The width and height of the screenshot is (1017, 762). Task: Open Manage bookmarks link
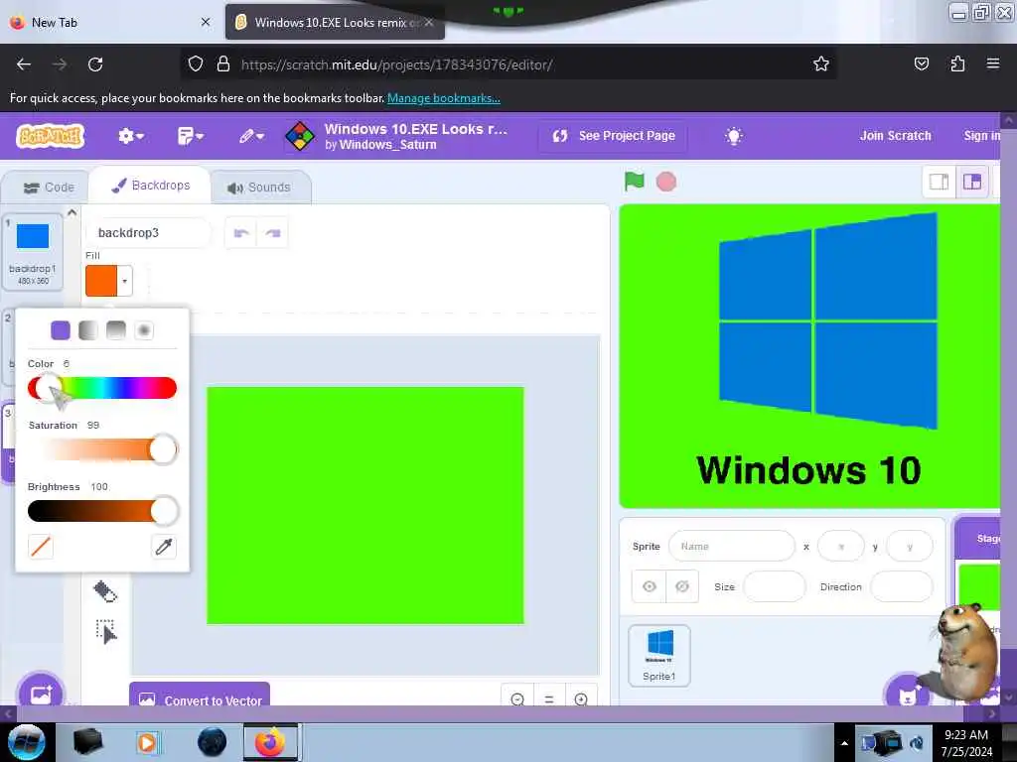click(x=444, y=98)
